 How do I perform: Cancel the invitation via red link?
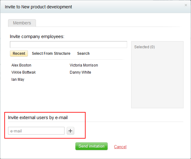(x=120, y=147)
